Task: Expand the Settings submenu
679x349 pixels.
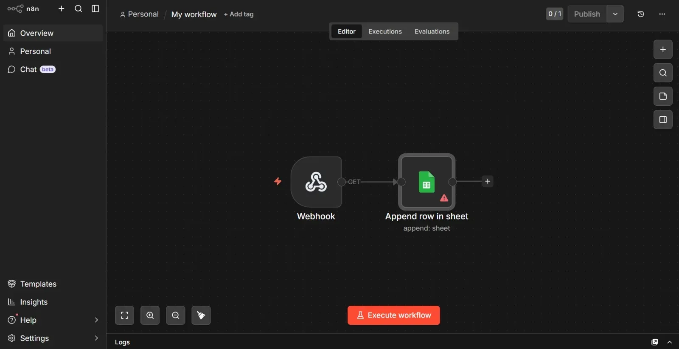Action: point(96,338)
